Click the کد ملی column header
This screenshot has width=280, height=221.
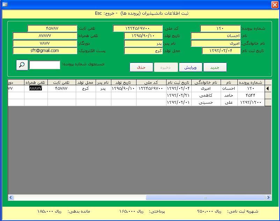click(151, 82)
